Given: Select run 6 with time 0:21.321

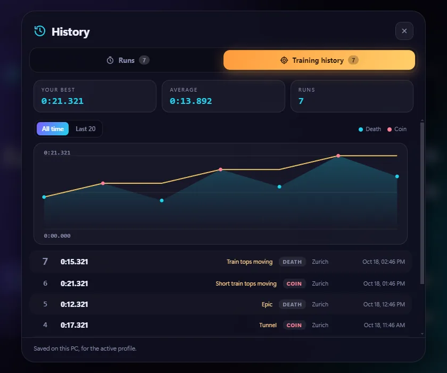Looking at the screenshot, I should pyautogui.click(x=221, y=283).
